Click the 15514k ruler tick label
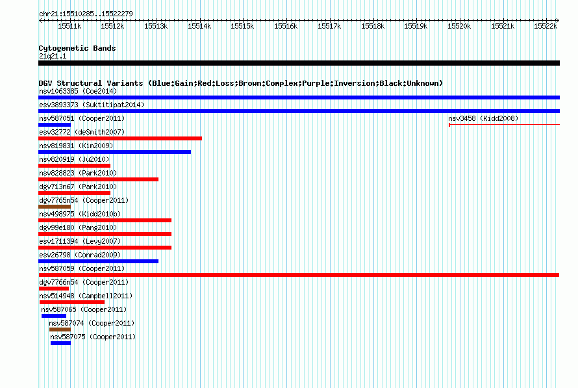The image size is (578, 388). 199,26
